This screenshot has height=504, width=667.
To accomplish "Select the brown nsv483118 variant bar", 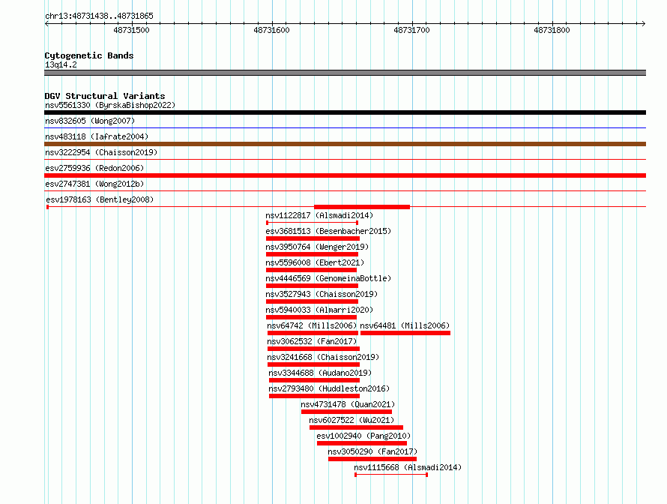I will click(x=345, y=144).
